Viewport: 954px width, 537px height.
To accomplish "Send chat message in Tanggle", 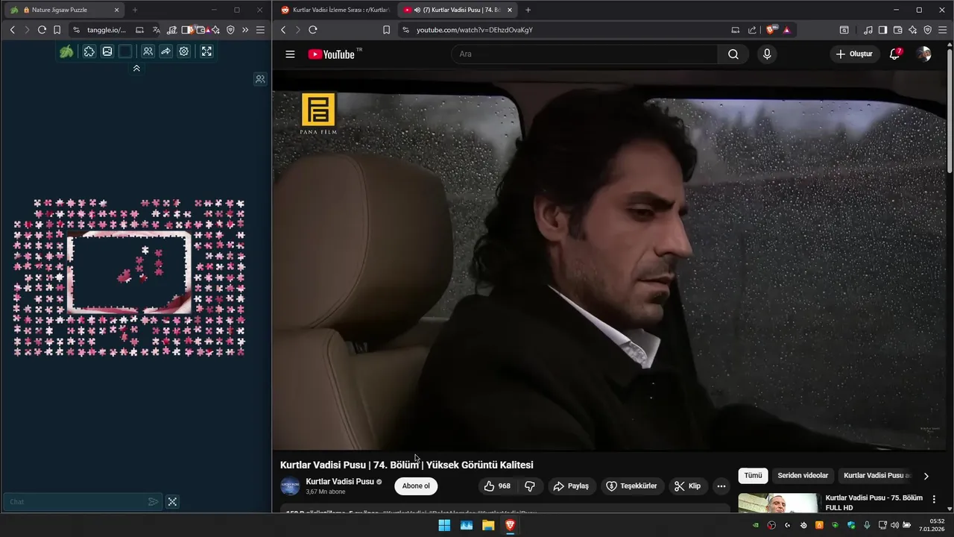I will (x=153, y=502).
